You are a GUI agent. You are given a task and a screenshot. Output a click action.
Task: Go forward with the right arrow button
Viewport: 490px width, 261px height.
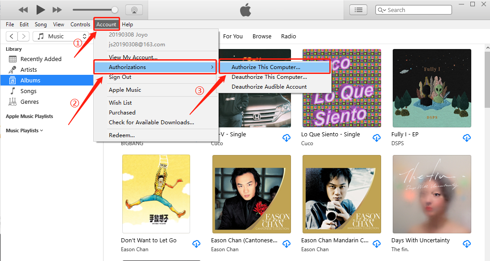point(24,36)
